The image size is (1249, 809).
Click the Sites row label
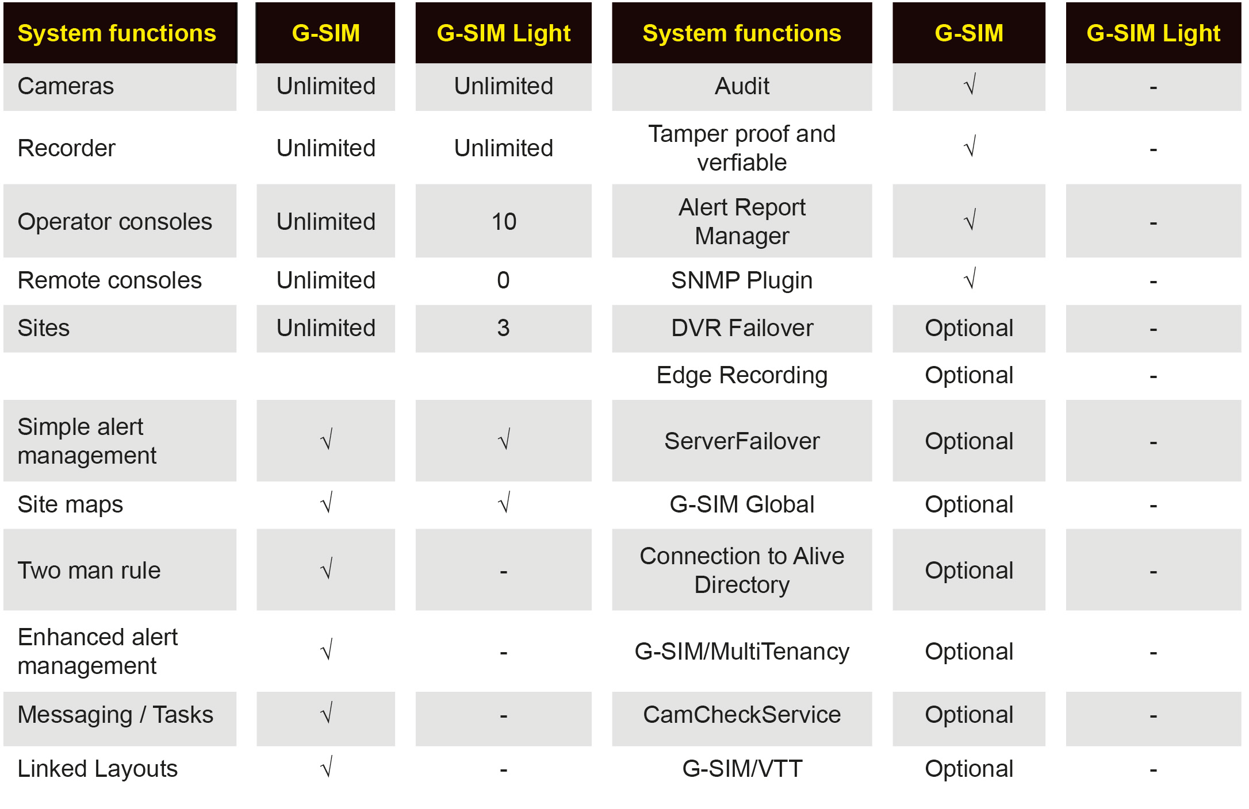point(44,328)
